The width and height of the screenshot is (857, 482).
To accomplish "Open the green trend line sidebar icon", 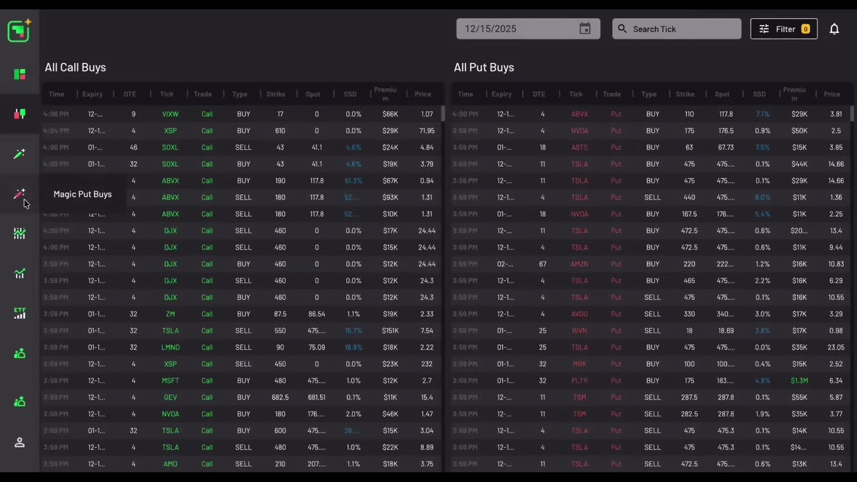I will click(x=19, y=273).
